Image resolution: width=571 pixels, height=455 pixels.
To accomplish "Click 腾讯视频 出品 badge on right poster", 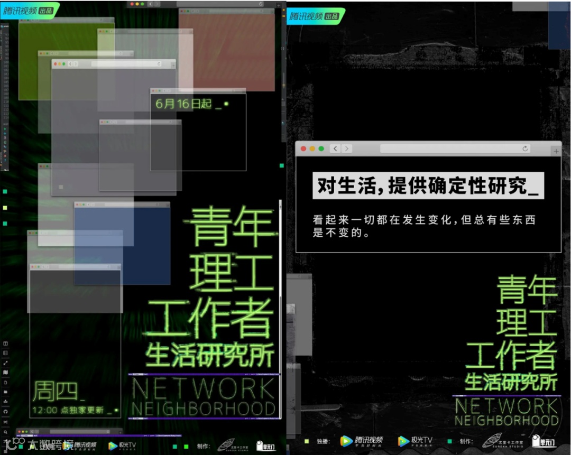I will pyautogui.click(x=315, y=16).
